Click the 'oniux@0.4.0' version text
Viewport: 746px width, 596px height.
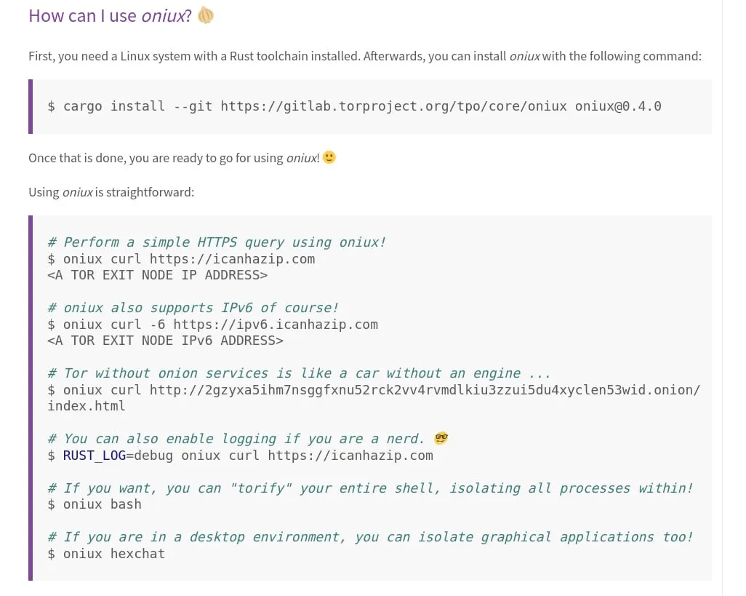pos(618,106)
